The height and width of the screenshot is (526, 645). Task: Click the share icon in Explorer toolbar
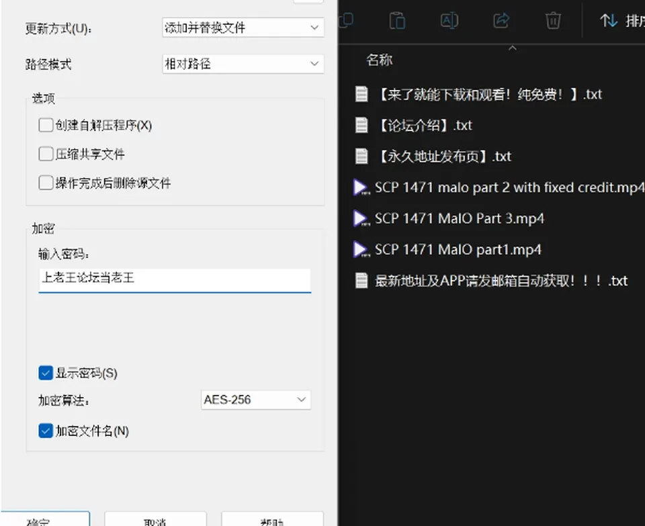501,20
